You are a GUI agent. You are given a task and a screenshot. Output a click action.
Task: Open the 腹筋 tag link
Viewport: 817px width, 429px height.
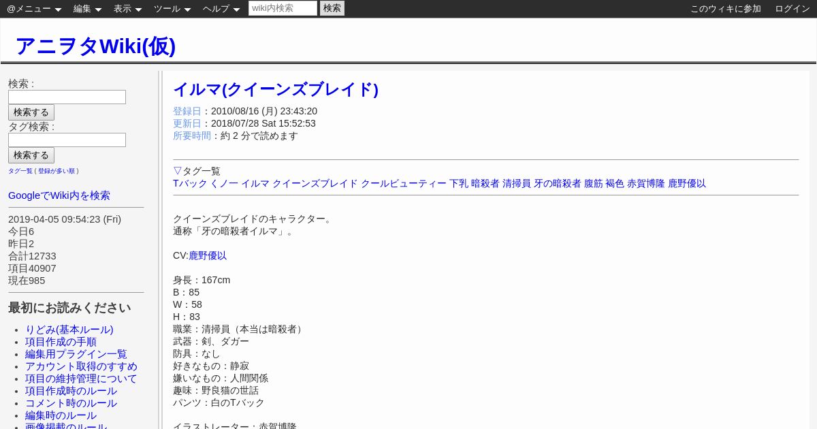594,183
